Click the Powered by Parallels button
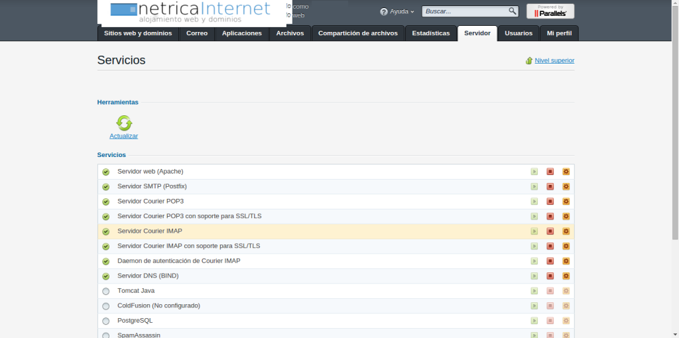This screenshot has height=338, width=679. 550,11
